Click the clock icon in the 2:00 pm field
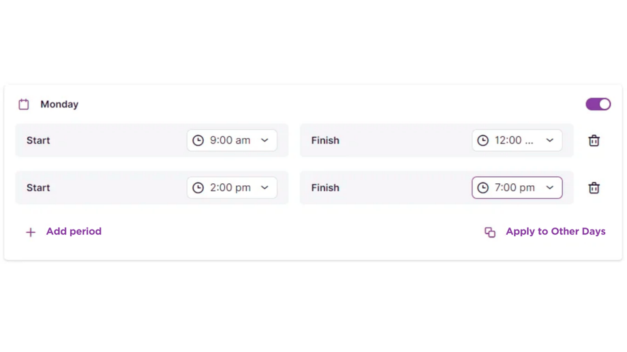The width and height of the screenshot is (627, 352). tap(198, 188)
